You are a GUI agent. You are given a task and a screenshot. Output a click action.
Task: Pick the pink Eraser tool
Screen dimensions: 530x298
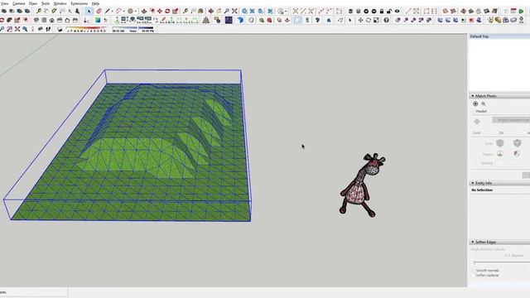99,11
